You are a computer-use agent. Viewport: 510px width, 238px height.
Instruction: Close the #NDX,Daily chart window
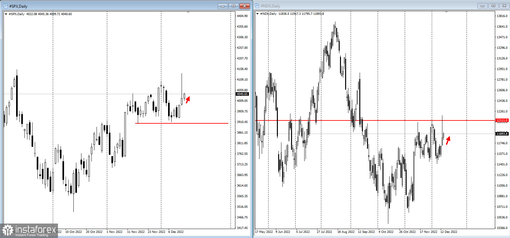(504, 6)
